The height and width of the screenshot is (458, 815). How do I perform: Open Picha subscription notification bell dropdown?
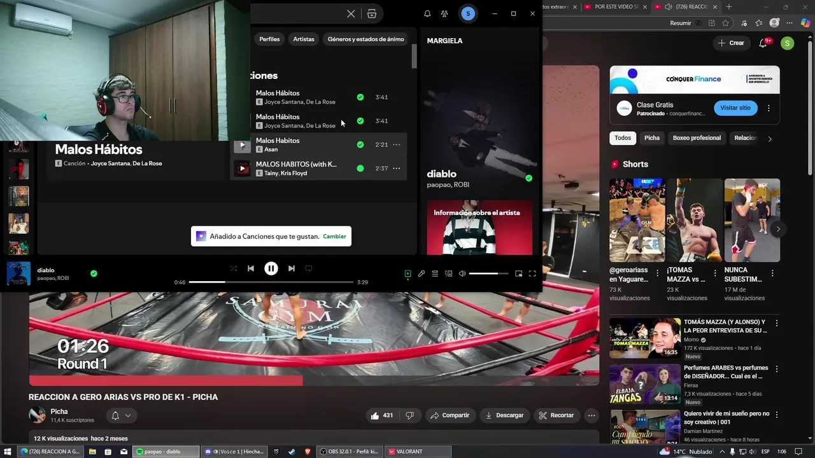coord(121,415)
